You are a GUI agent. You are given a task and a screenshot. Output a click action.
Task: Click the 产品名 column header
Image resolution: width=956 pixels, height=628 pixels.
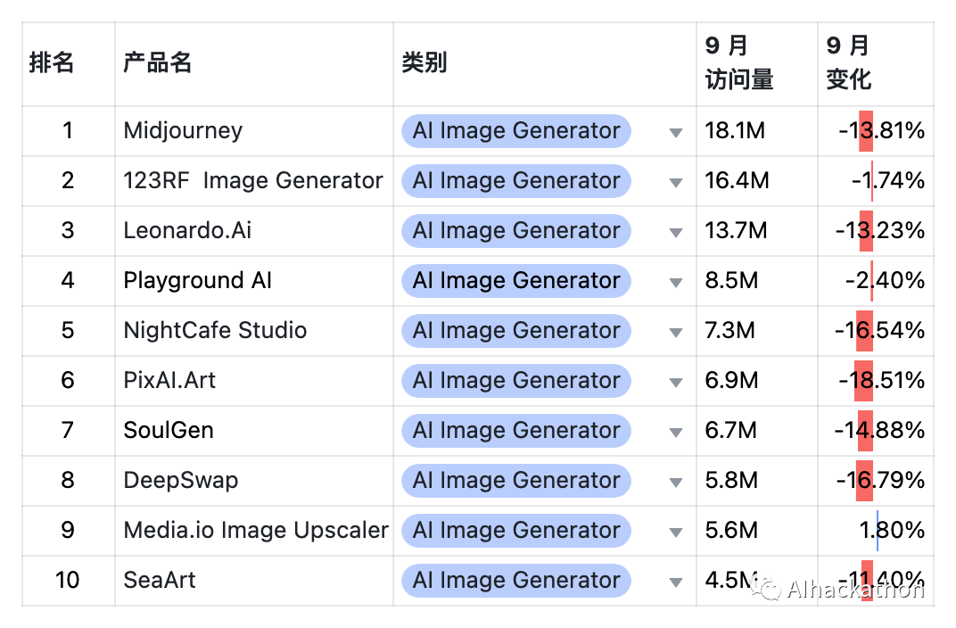coord(253,64)
